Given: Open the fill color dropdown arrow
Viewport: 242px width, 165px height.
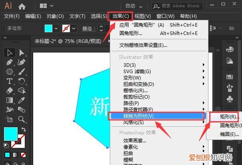Looking at the screenshot, I should point(56,28).
